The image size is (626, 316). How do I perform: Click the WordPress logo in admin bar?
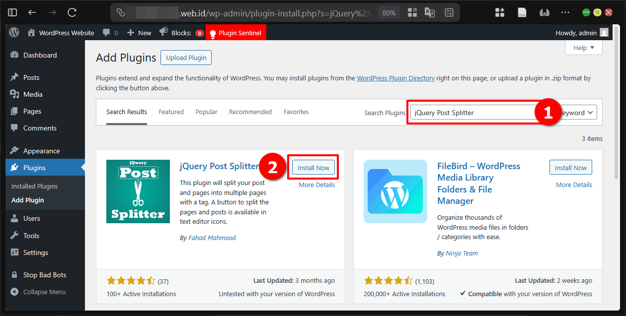click(13, 32)
